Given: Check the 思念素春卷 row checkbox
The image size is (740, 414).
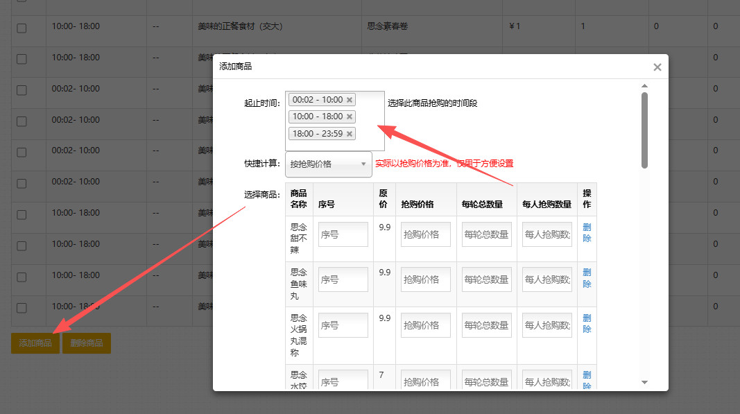Looking at the screenshot, I should [x=21, y=28].
